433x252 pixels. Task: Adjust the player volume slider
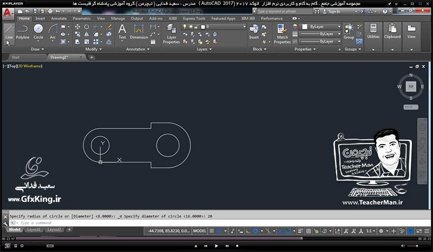tap(417, 246)
